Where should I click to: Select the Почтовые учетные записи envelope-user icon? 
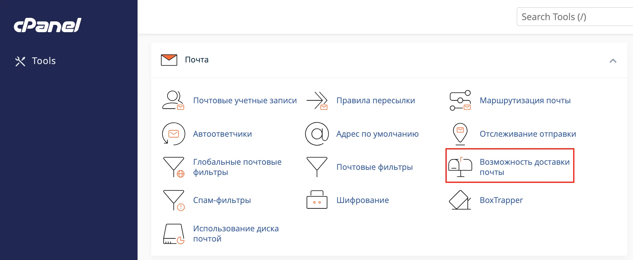[174, 100]
